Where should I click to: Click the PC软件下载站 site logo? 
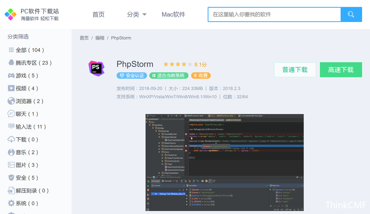[x=31, y=14]
